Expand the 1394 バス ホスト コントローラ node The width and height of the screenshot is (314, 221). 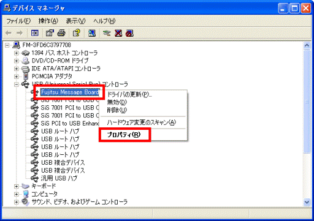coord(17,53)
